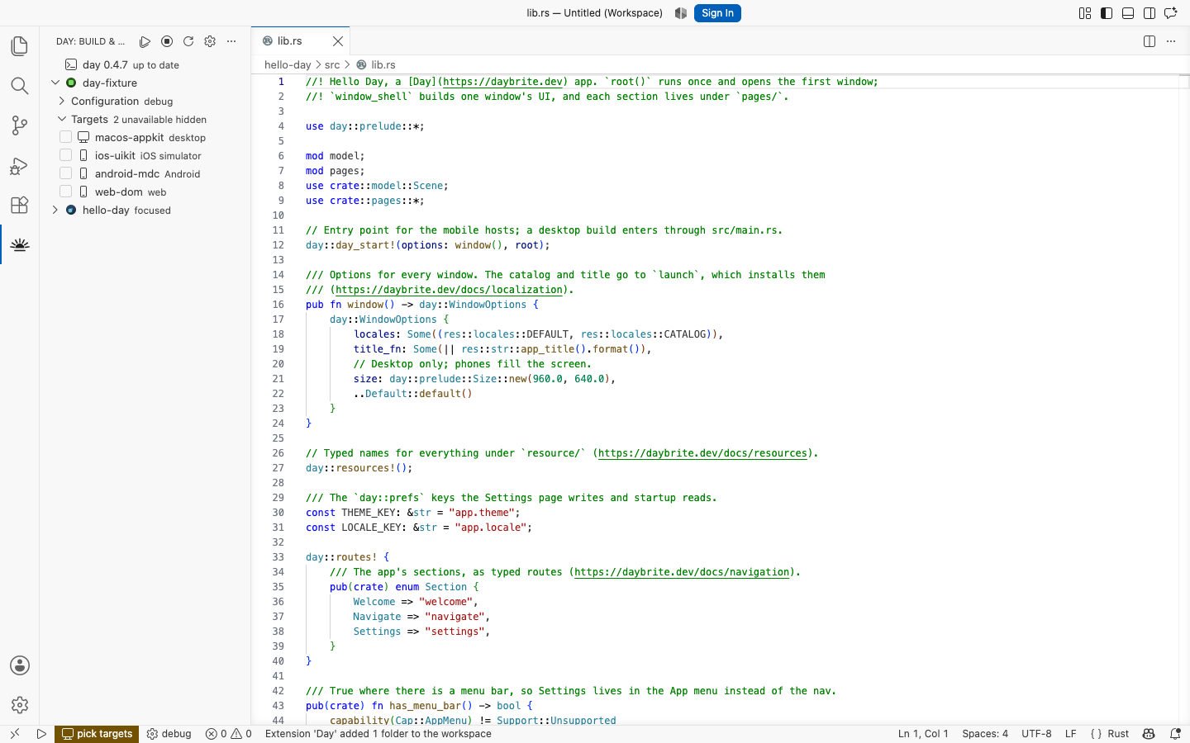Click the 'enum Section' declaration on line 35

click(x=431, y=587)
